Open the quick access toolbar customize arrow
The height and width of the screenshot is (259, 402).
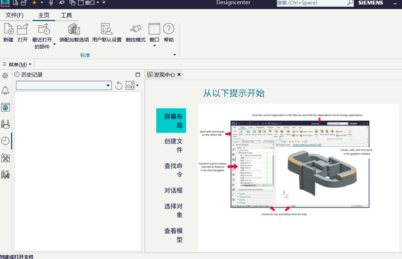pyautogui.click(x=104, y=3)
